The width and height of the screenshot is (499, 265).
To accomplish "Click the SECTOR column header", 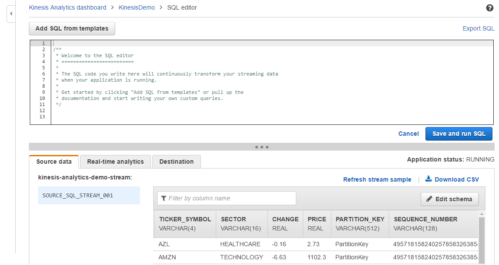I will click(x=242, y=224).
